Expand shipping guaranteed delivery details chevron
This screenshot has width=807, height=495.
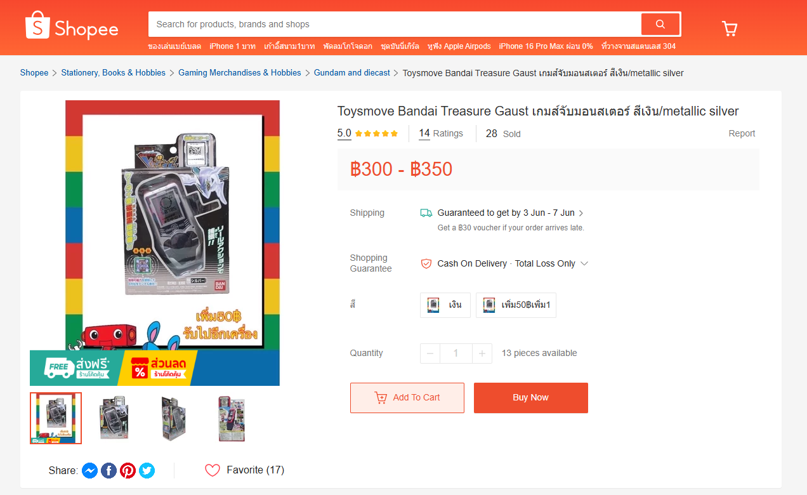pos(581,213)
